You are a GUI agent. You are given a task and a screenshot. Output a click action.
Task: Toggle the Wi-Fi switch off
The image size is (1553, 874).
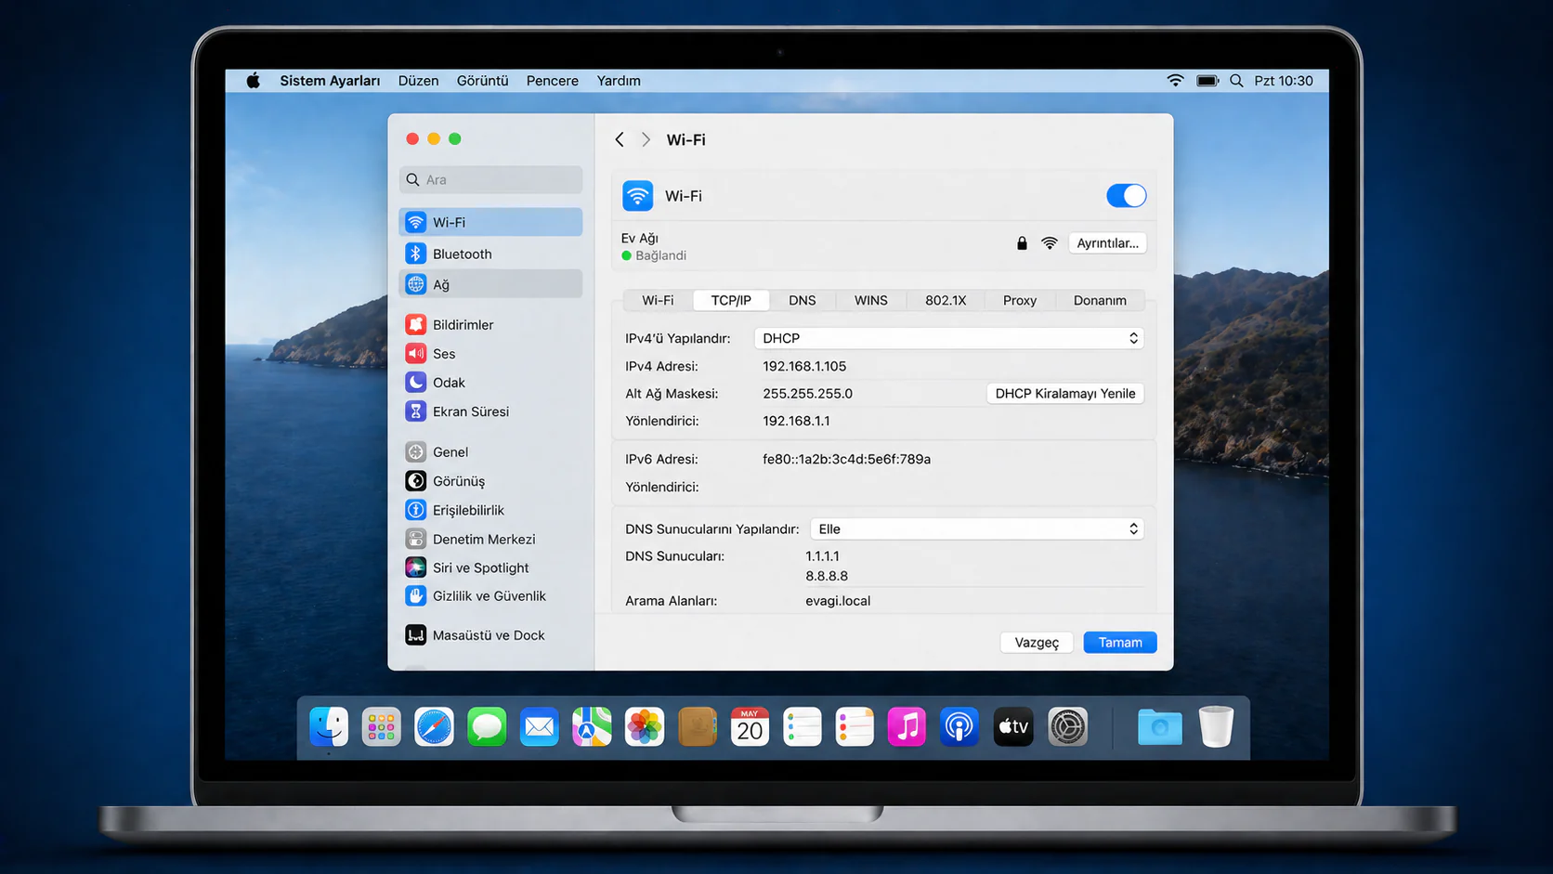point(1126,195)
